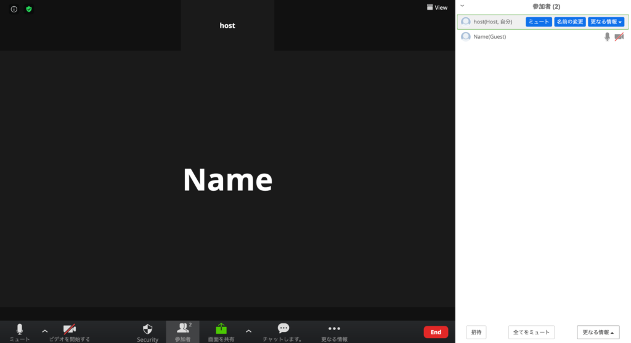Open the Security shield options
Screen dimensions: 631x343
[x=147, y=329]
